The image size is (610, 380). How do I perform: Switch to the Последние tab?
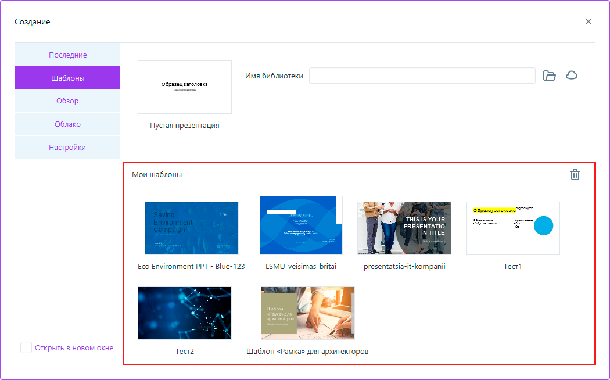coord(67,54)
